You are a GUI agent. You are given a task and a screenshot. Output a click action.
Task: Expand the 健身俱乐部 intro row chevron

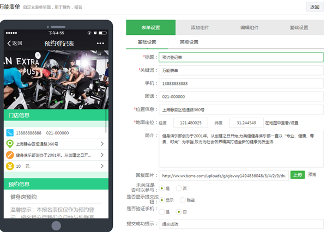coord(102,155)
